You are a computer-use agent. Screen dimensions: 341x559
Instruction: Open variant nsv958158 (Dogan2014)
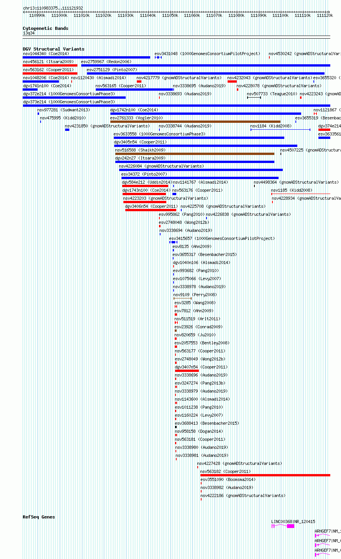(x=199, y=431)
